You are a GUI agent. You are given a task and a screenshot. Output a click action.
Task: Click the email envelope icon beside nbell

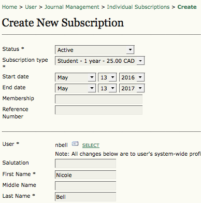click(75, 144)
